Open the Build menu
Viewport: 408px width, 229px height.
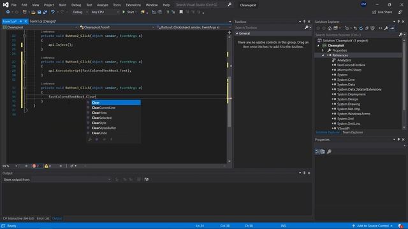tap(62, 5)
